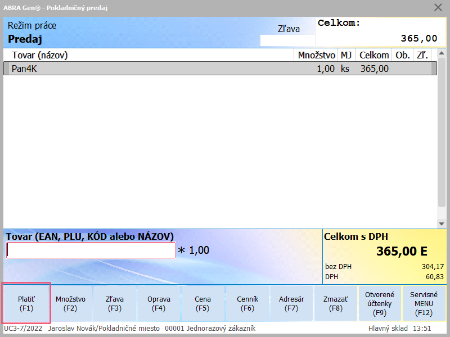Click the MJ column header
450x337 pixels.
pyautogui.click(x=345, y=55)
